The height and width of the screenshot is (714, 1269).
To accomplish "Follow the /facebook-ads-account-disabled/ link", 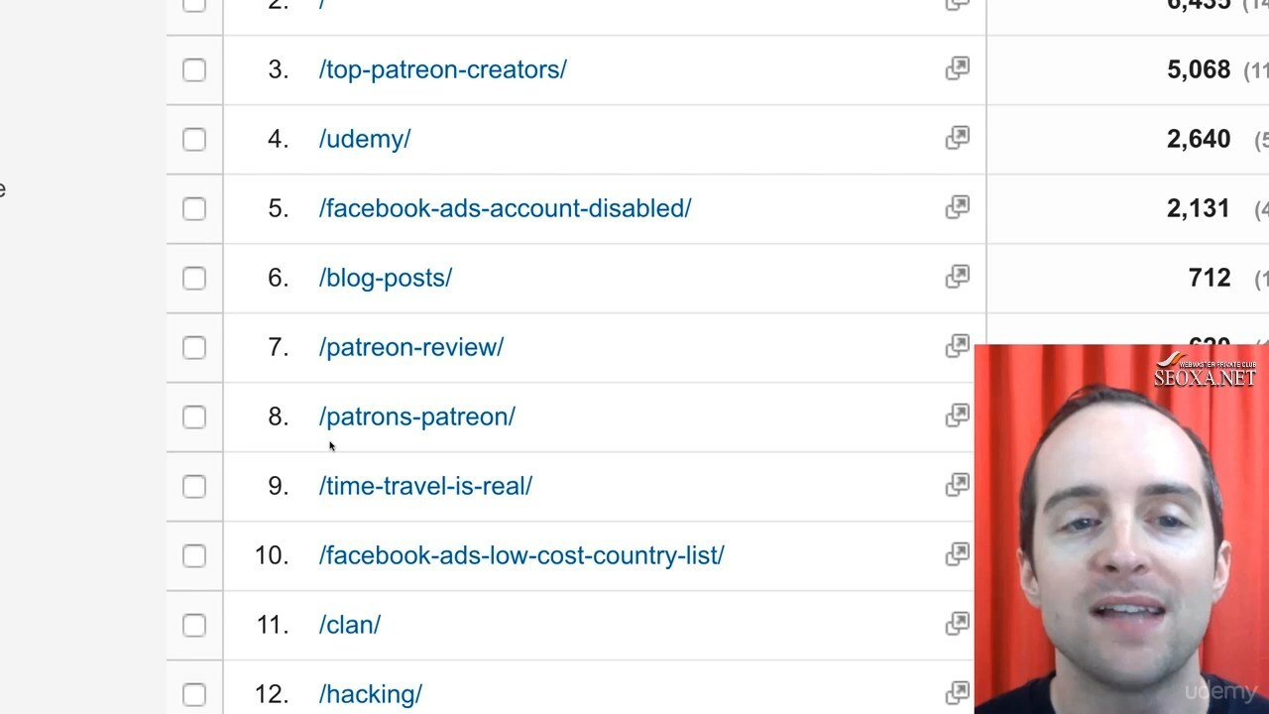I will pos(505,208).
